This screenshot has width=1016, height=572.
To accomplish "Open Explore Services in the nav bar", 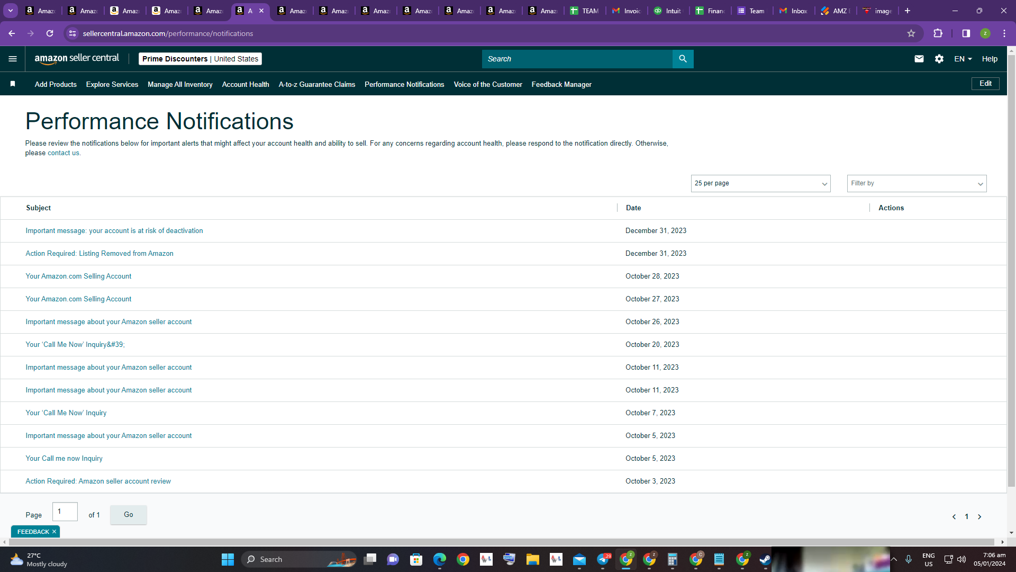I will click(x=112, y=84).
